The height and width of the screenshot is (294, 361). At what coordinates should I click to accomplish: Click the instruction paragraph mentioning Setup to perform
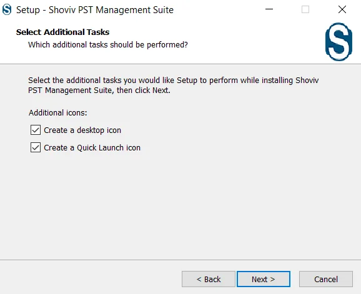(x=174, y=85)
